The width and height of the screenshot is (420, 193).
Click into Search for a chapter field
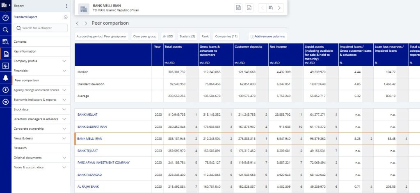click(x=41, y=28)
